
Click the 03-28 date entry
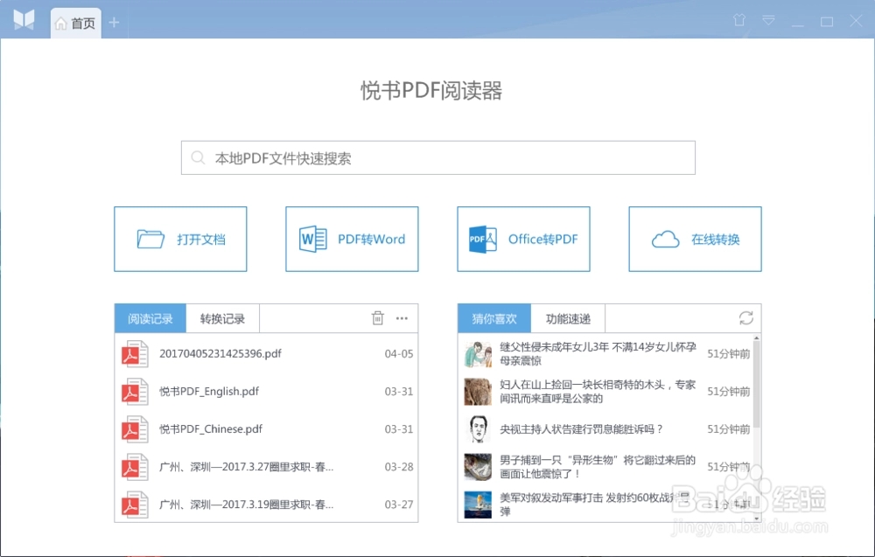[399, 467]
